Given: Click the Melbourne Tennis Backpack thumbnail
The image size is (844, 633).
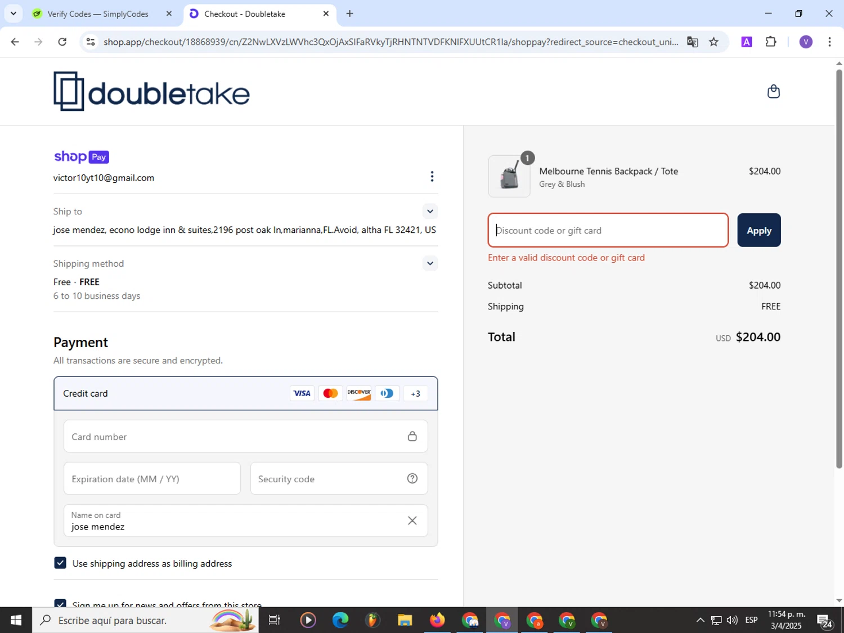Looking at the screenshot, I should [x=509, y=177].
